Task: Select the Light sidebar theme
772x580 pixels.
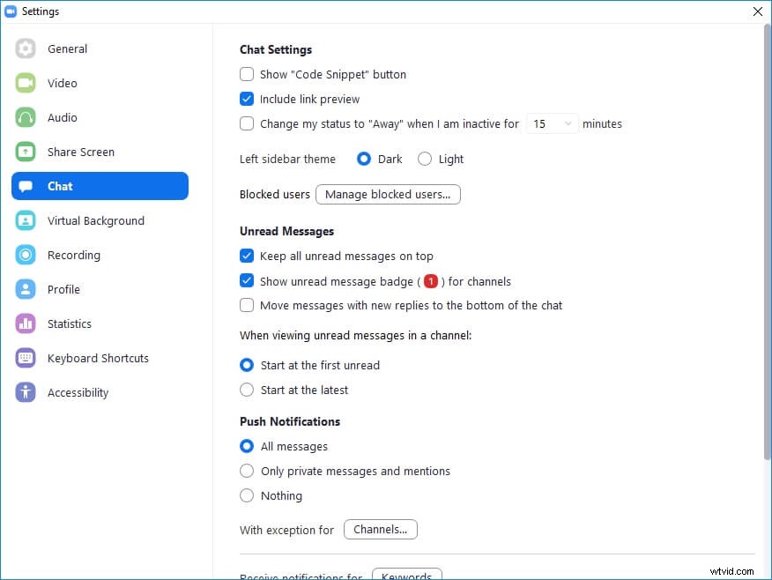Action: [x=424, y=159]
